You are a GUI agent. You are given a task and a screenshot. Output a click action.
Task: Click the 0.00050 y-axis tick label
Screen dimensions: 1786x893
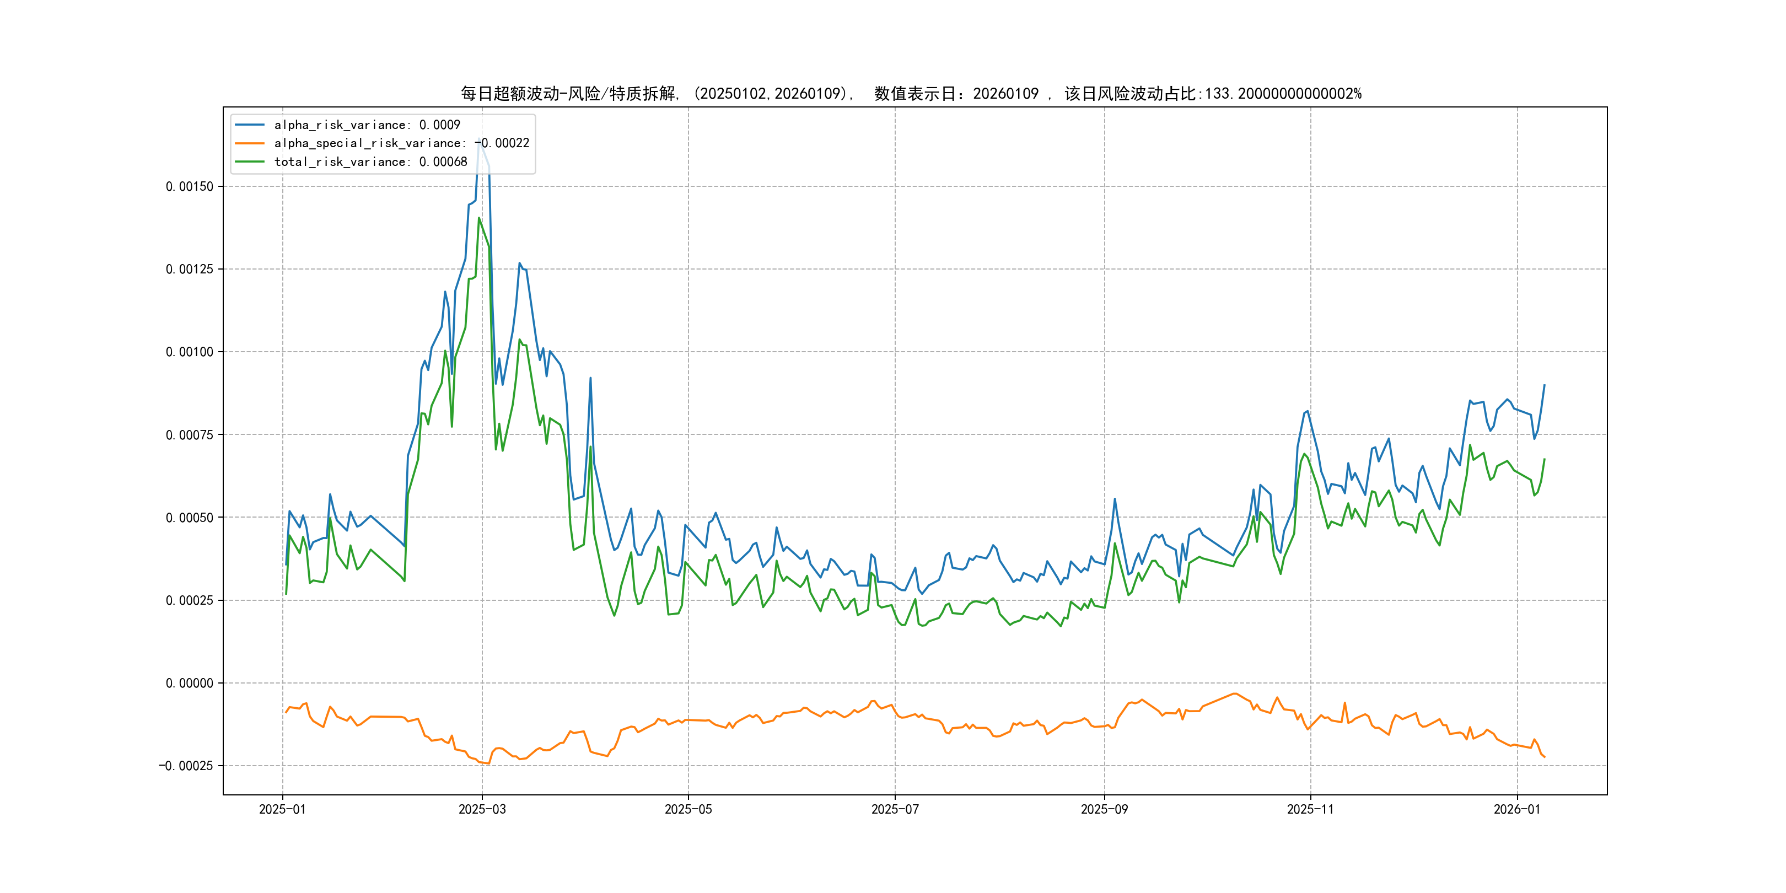[x=189, y=518]
